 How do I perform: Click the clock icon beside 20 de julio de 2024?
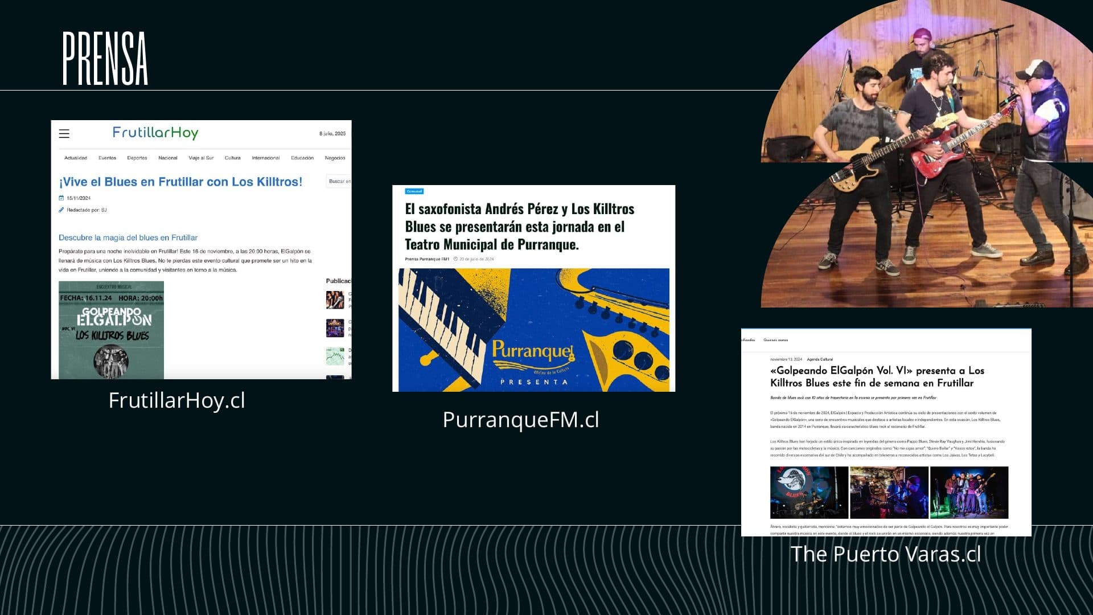click(x=455, y=259)
